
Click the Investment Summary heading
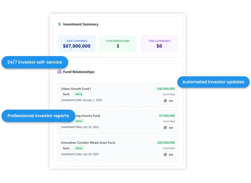pyautogui.click(x=80, y=24)
